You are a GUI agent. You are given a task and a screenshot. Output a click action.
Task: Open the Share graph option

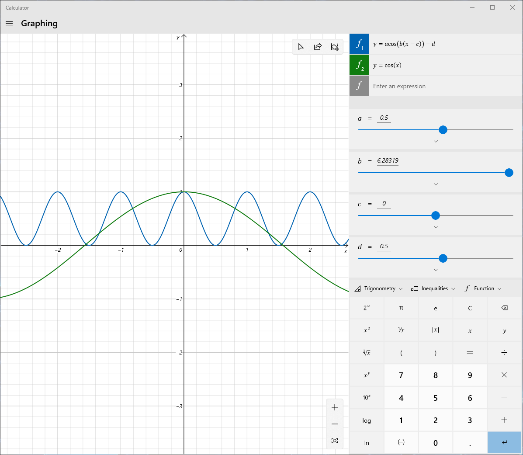[318, 47]
